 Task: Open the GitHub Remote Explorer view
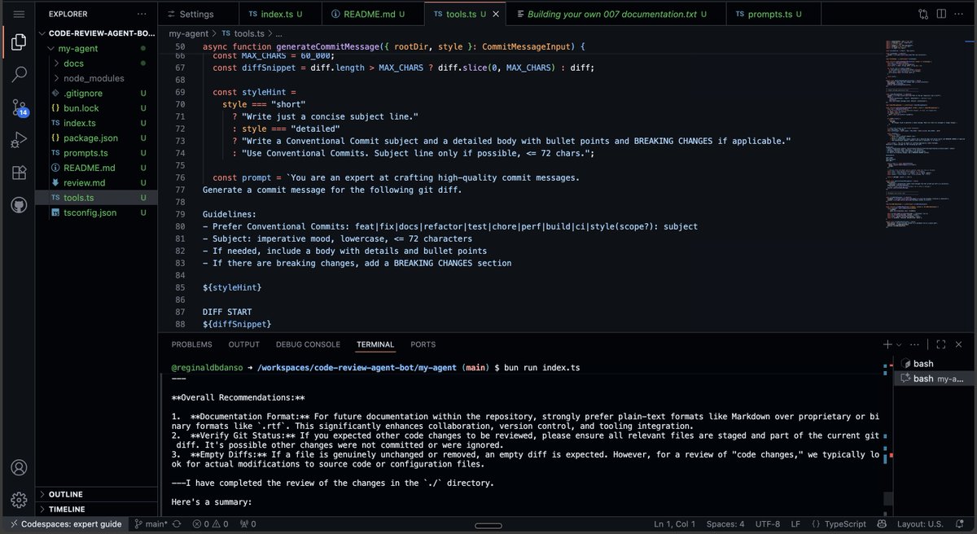(19, 204)
